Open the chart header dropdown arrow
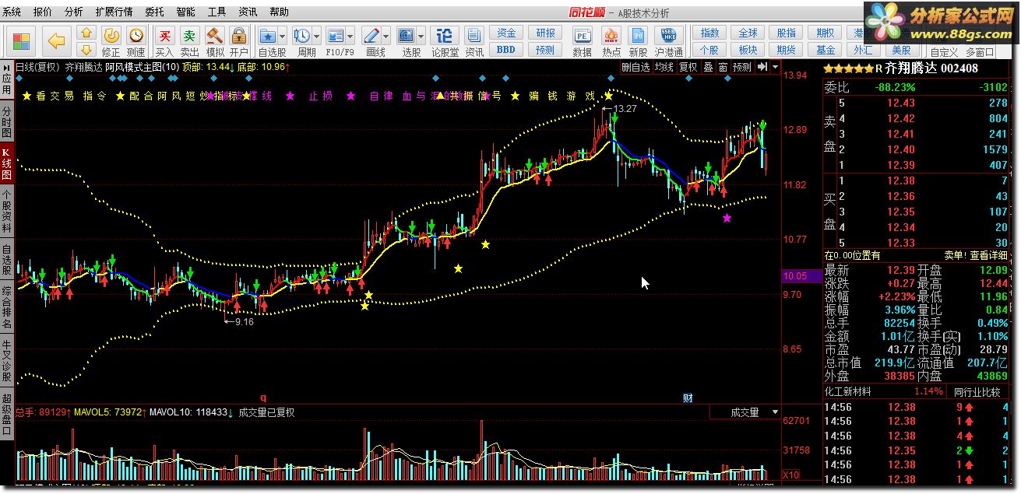The width and height of the screenshot is (1021, 494). pyautogui.click(x=776, y=68)
